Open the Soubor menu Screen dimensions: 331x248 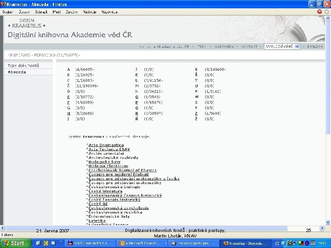8,12
